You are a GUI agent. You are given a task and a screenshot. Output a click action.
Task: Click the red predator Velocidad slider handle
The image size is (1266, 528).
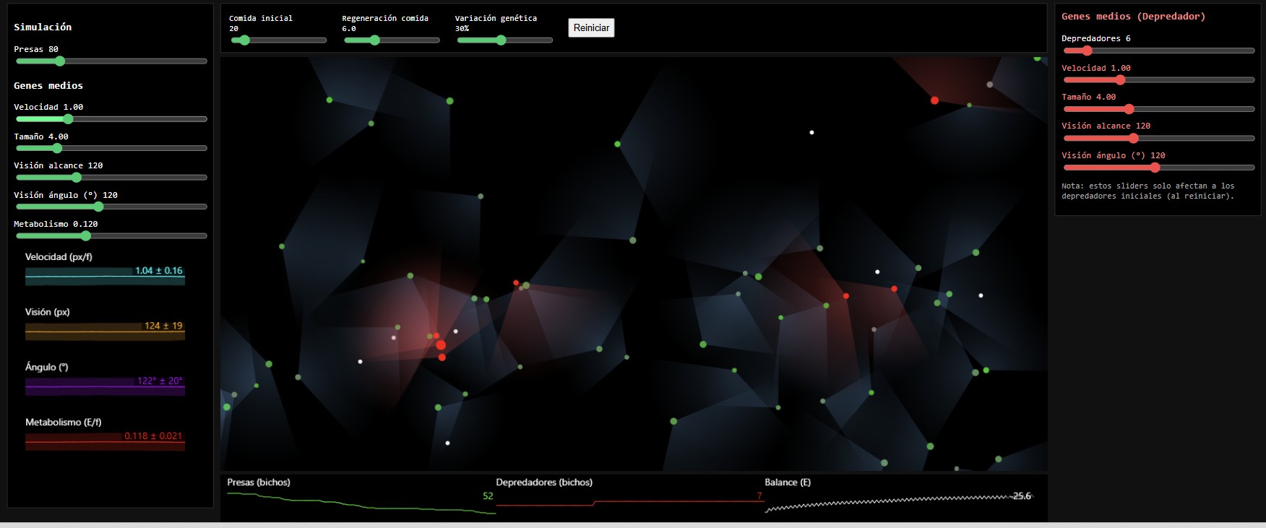point(1120,80)
